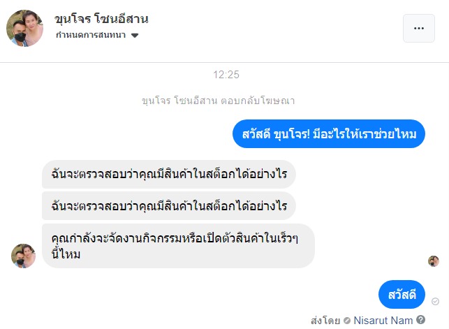Click the Nisarut Nam sender name link

(383, 321)
